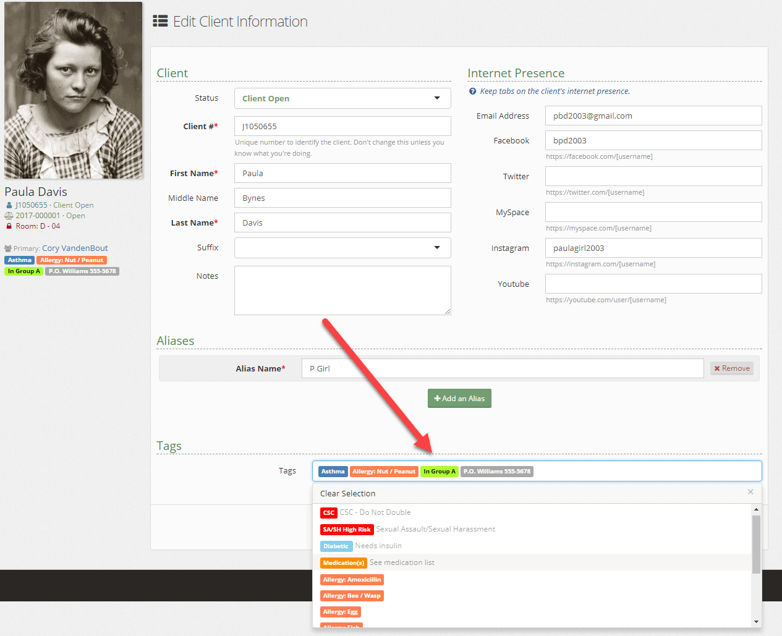The width and height of the screenshot is (782, 636).
Task: Click Clear Selection in the tags dropdown
Action: tap(347, 493)
